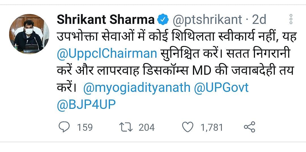This screenshot has width=306, height=152.
Task: Click the @UPGovt mention link
Action: pyautogui.click(x=221, y=88)
